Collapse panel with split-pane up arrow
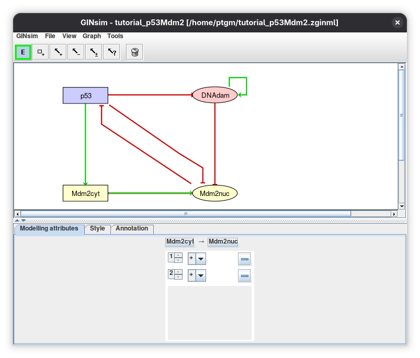Image resolution: width=420 pixels, height=358 pixels. pos(17,221)
